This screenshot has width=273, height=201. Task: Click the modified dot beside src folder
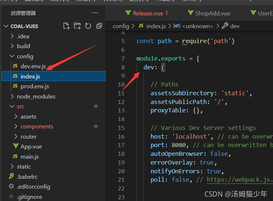(x=96, y=106)
